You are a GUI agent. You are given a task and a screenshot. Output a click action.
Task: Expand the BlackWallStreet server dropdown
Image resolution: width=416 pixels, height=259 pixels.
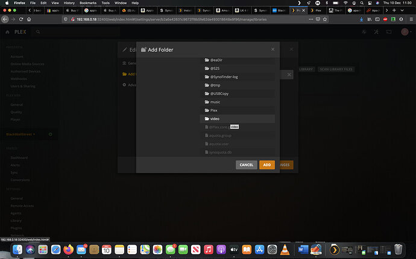[20, 135]
